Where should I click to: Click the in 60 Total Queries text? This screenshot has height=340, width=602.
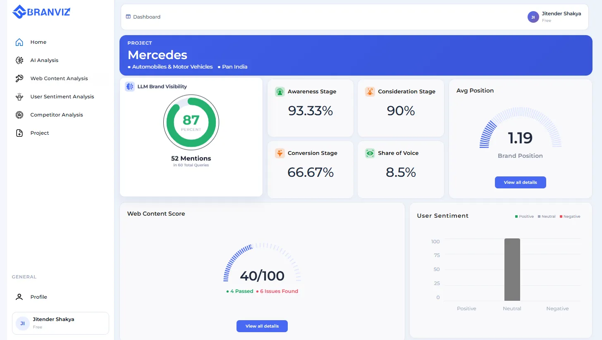click(191, 165)
